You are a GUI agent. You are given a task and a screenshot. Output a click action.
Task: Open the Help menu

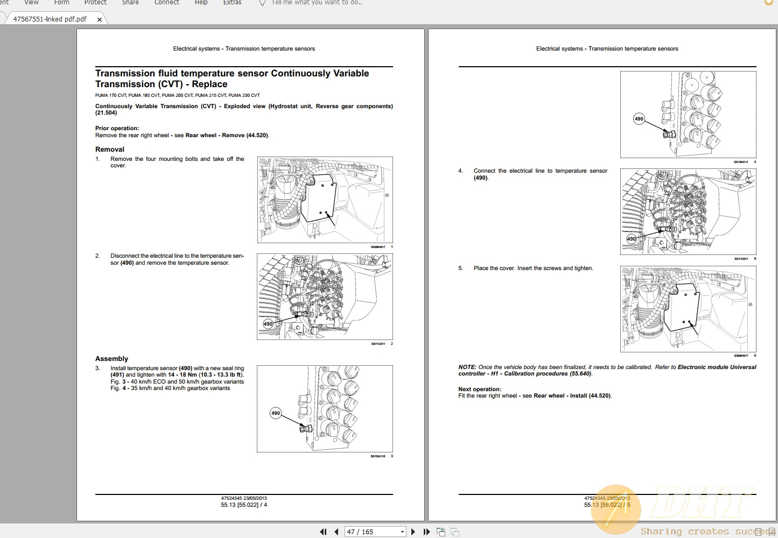coord(201,3)
